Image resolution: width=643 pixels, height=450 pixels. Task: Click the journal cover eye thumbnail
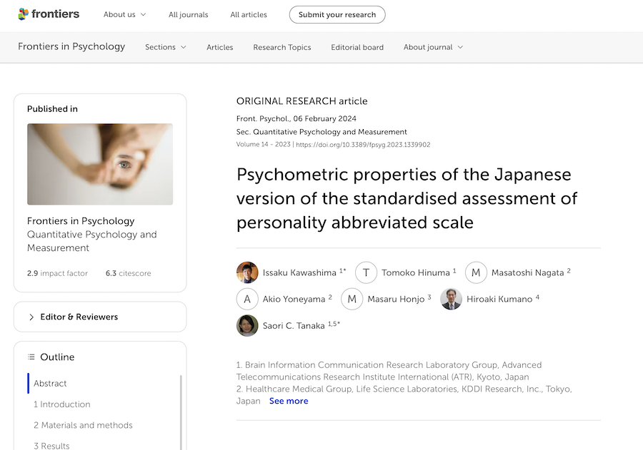[100, 164]
